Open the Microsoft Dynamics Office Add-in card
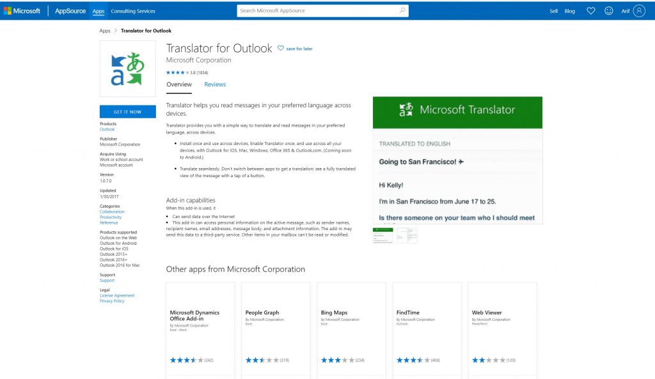This screenshot has height=379, width=655. click(x=200, y=330)
